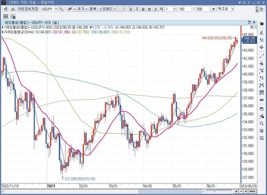Click the 추가 add button

[81, 9]
